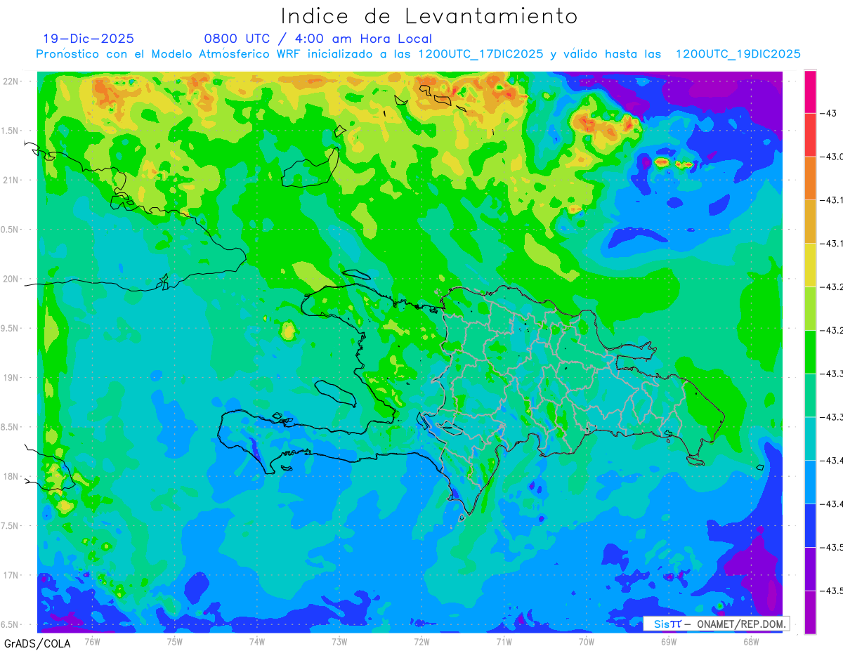Click the '68W' longitude label
Screen dimensions: 843x651
(x=751, y=641)
